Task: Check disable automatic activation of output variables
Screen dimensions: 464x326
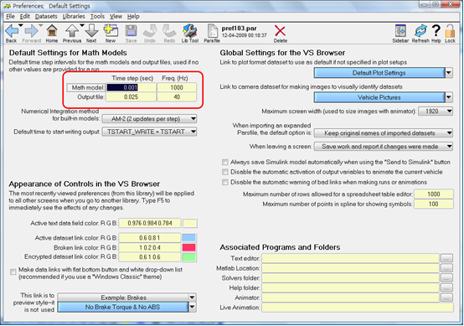Action: [x=225, y=172]
